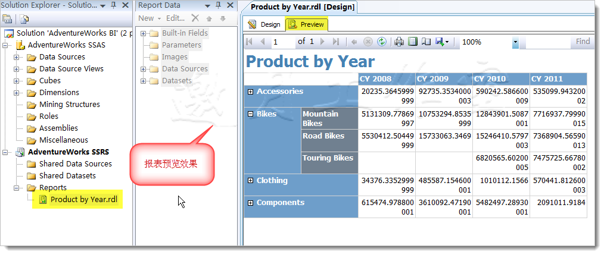Open the zoom percentage dropdown

pos(515,42)
